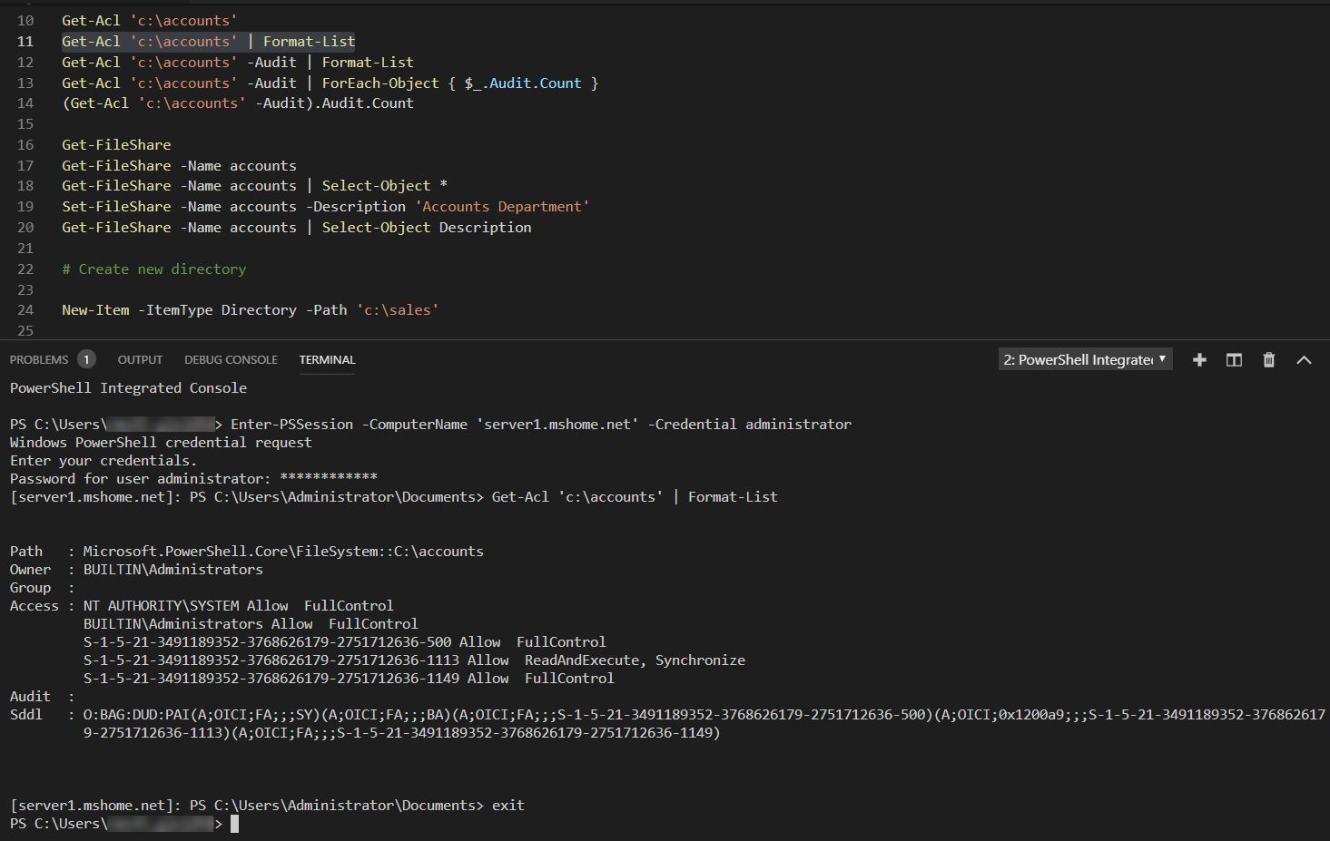
Task: Click the SID line ending in -1149 Allow FullControl
Action: tap(349, 679)
